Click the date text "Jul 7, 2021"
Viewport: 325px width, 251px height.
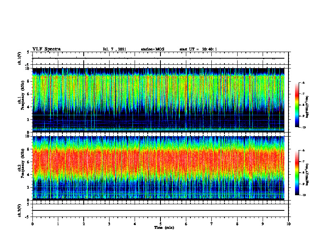pos(114,49)
